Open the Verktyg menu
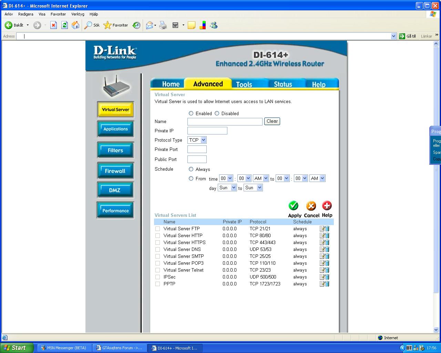Viewport: 441px width, 353px height. coord(78,14)
